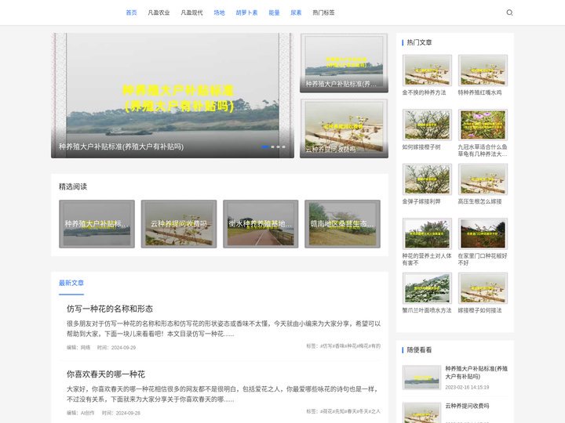Click 随便看看 title 云种养提问收费吗
Viewport: 565px width, 423px height.
[x=467, y=406]
